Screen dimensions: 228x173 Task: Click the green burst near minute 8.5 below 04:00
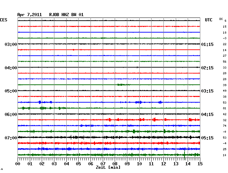pyautogui.click(x=124, y=85)
